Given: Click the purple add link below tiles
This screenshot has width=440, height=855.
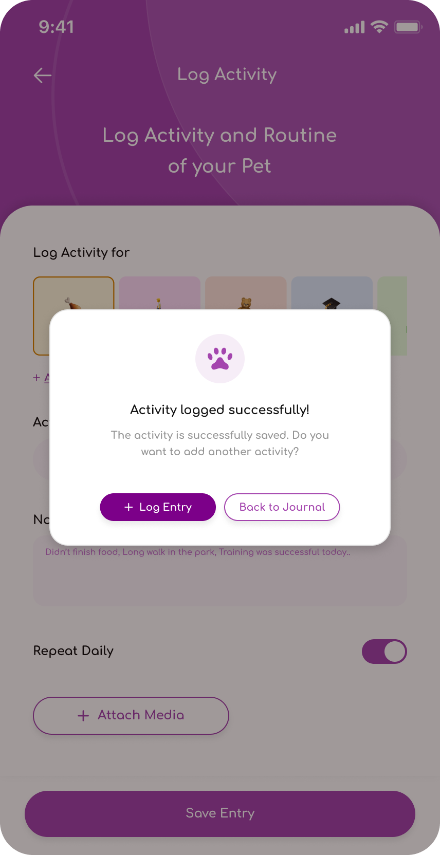Looking at the screenshot, I should (41, 378).
